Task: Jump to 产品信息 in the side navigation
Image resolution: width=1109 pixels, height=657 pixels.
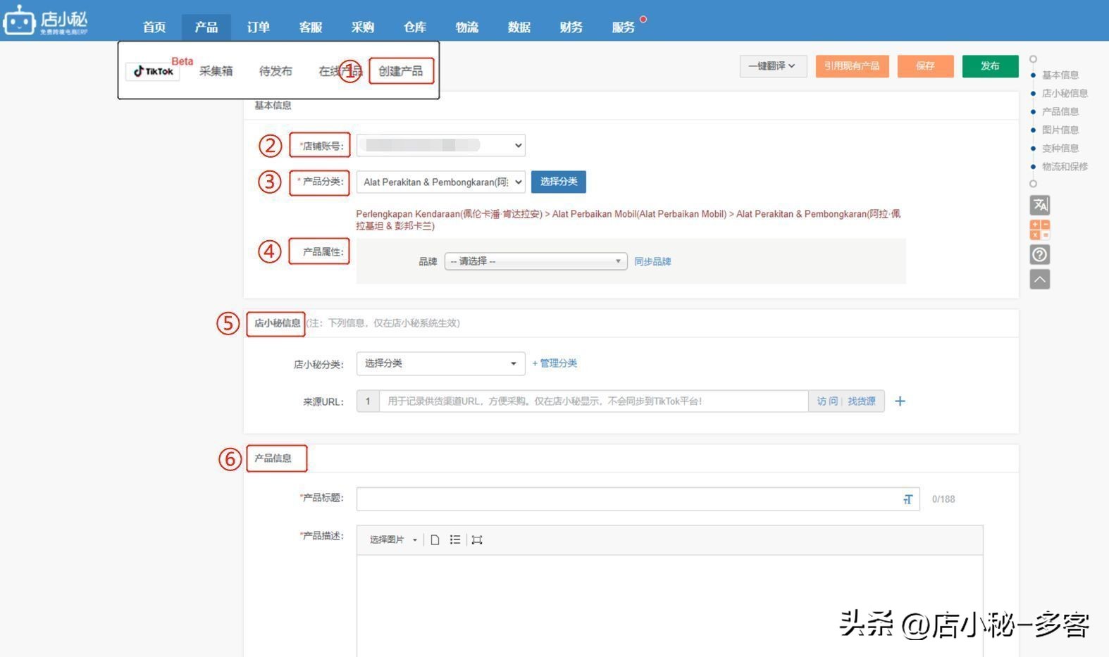Action: [1060, 111]
